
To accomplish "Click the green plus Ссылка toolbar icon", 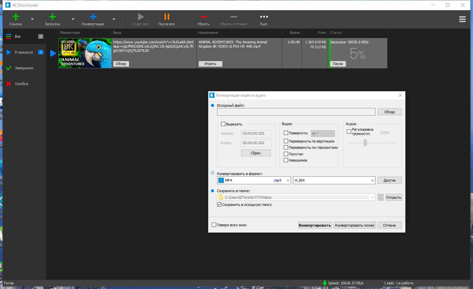I will 15,17.
